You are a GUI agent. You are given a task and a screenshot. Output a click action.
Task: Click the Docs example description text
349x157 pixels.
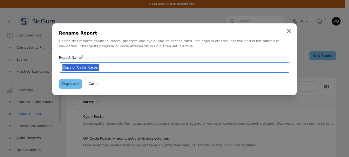(170, 145)
